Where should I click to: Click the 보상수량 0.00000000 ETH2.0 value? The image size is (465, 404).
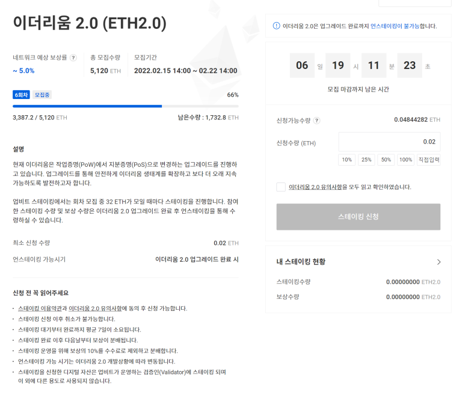(x=413, y=297)
